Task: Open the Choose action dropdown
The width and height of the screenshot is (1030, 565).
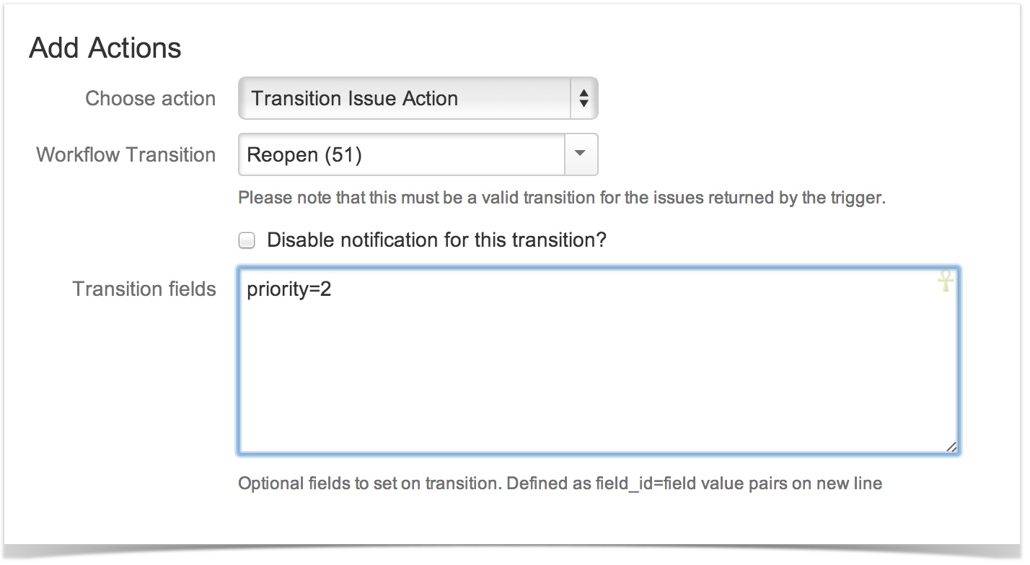Action: (x=418, y=99)
